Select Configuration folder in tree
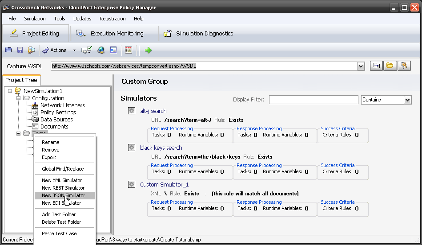 pyautogui.click(x=48, y=98)
